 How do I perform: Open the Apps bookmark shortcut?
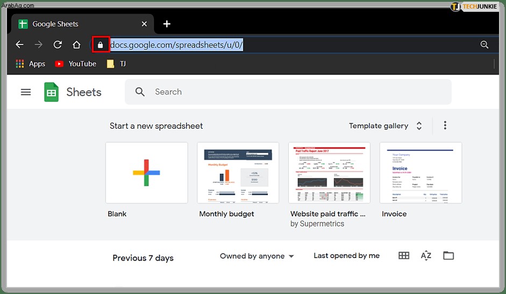coord(31,64)
